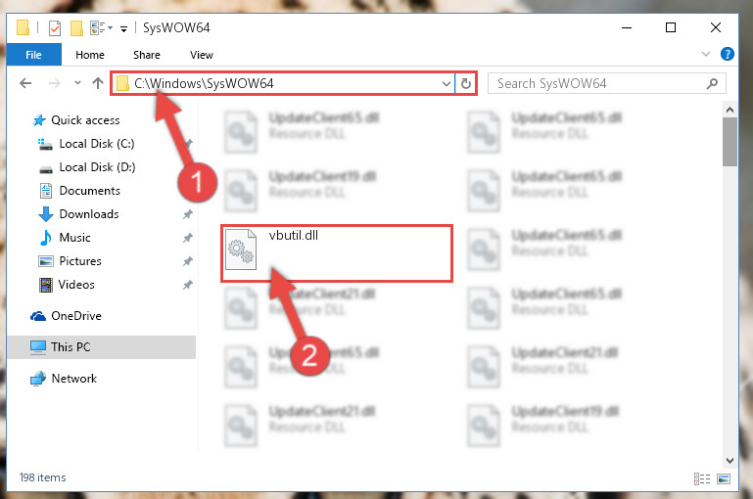
Task: Click inside the Search SysWOW64 field
Action: [x=598, y=83]
